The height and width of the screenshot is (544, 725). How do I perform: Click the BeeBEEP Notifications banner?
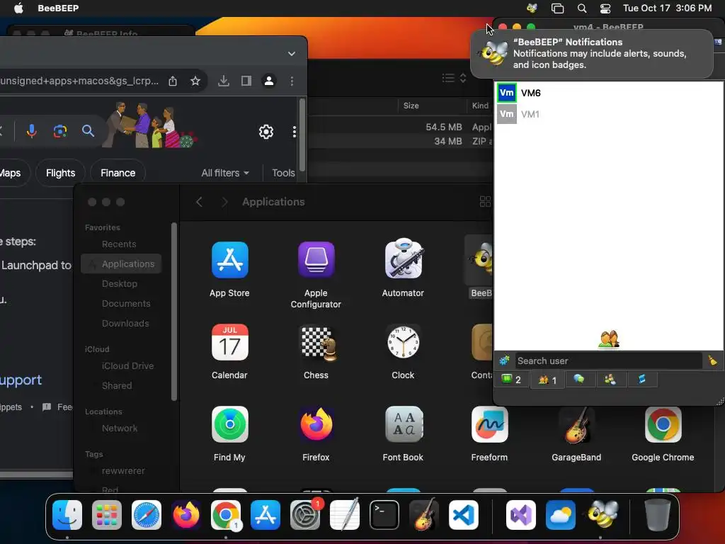592,54
